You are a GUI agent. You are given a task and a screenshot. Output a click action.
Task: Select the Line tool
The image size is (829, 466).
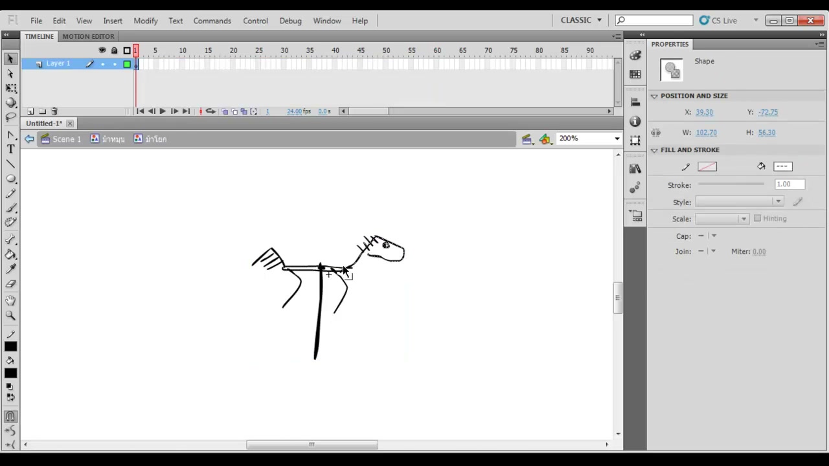point(10,164)
